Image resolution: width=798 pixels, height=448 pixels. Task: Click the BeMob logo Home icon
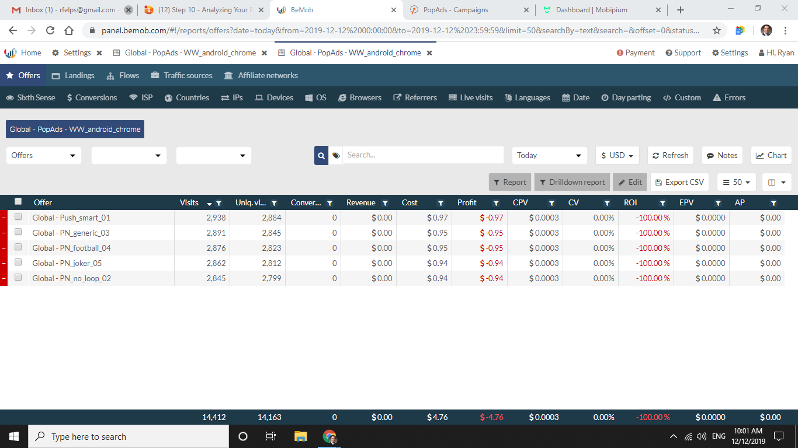pyautogui.click(x=11, y=52)
